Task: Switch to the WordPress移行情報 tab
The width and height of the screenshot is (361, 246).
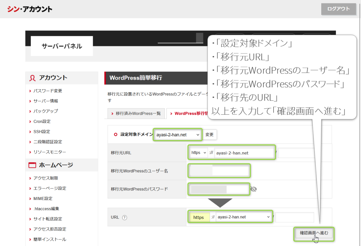Action: pyautogui.click(x=188, y=114)
